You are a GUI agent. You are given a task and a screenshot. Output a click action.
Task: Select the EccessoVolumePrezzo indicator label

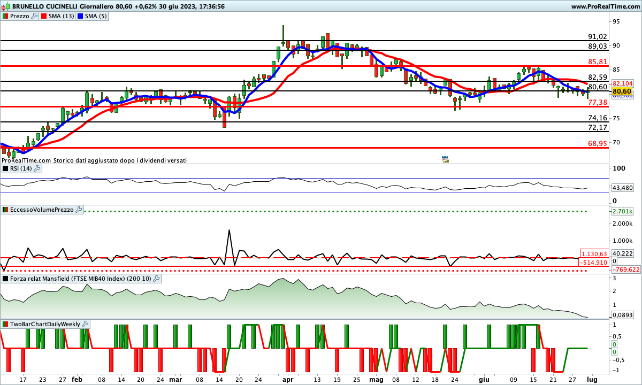(42, 210)
